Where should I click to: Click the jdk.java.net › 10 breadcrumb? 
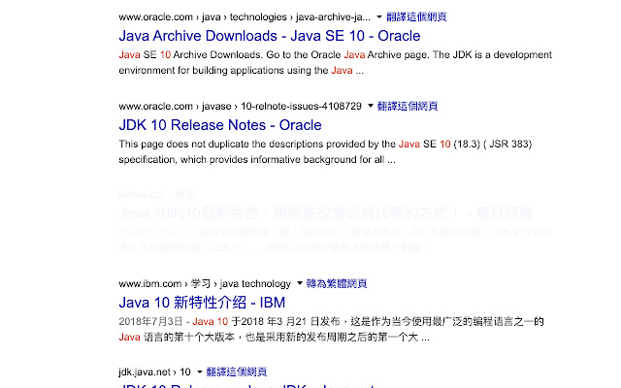155,372
